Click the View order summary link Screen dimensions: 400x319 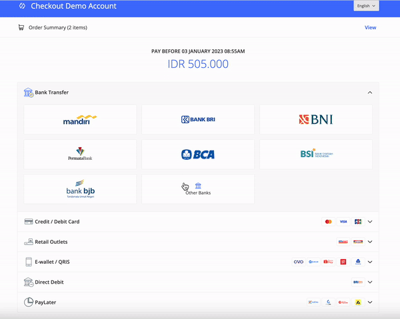point(370,27)
